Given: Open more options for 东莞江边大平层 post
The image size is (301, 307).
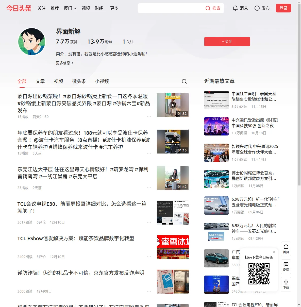Looking at the screenshot, I should [x=149, y=188].
